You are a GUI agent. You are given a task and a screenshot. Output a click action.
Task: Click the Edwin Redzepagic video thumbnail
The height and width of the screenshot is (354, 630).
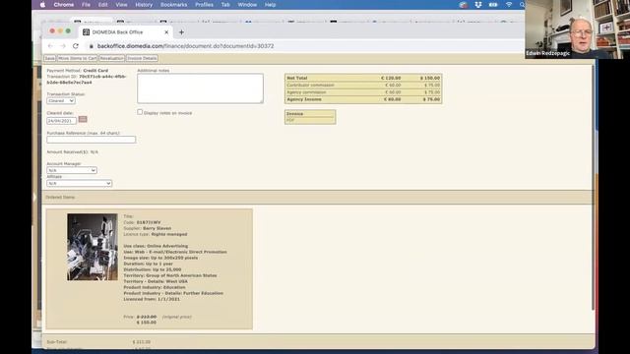(x=577, y=29)
